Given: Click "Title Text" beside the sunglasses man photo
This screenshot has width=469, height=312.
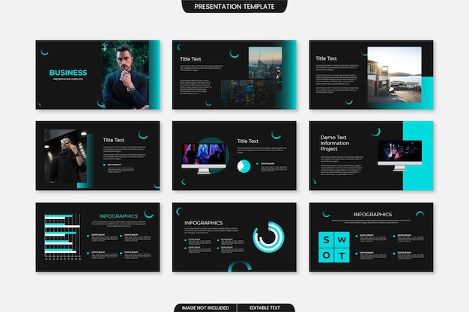Looking at the screenshot, I should click(114, 140).
